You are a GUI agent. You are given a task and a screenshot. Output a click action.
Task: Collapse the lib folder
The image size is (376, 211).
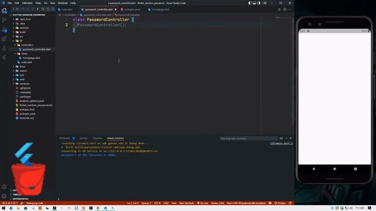21,40
